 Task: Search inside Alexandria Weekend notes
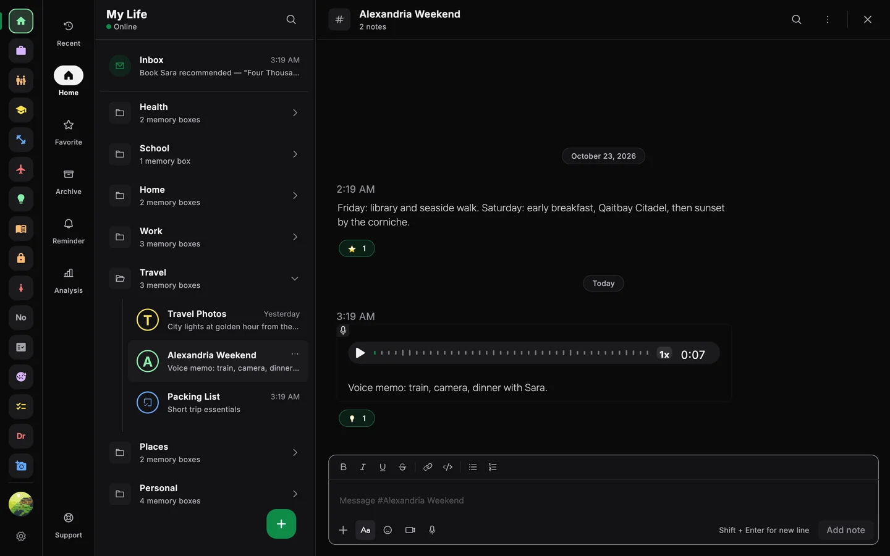click(x=797, y=20)
